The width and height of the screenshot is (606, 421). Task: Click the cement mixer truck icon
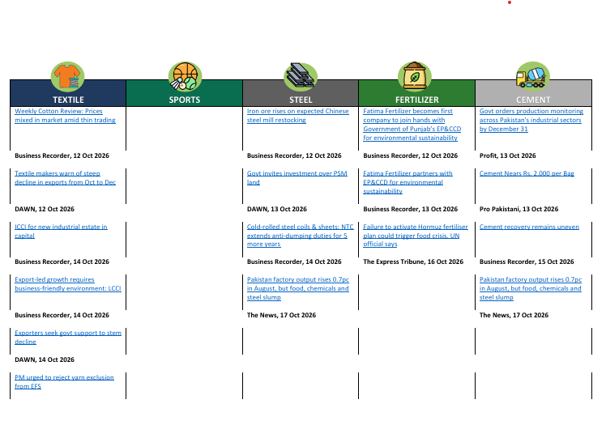[532, 76]
